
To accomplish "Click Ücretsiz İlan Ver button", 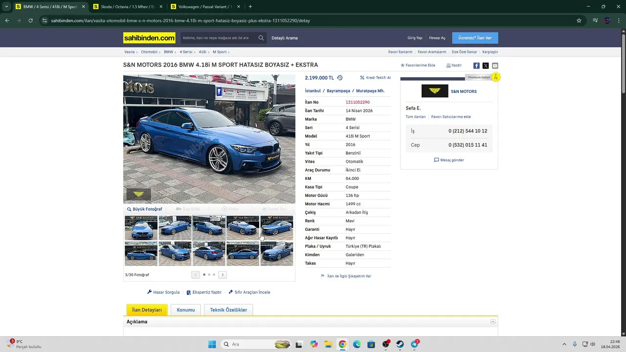I will (x=475, y=38).
